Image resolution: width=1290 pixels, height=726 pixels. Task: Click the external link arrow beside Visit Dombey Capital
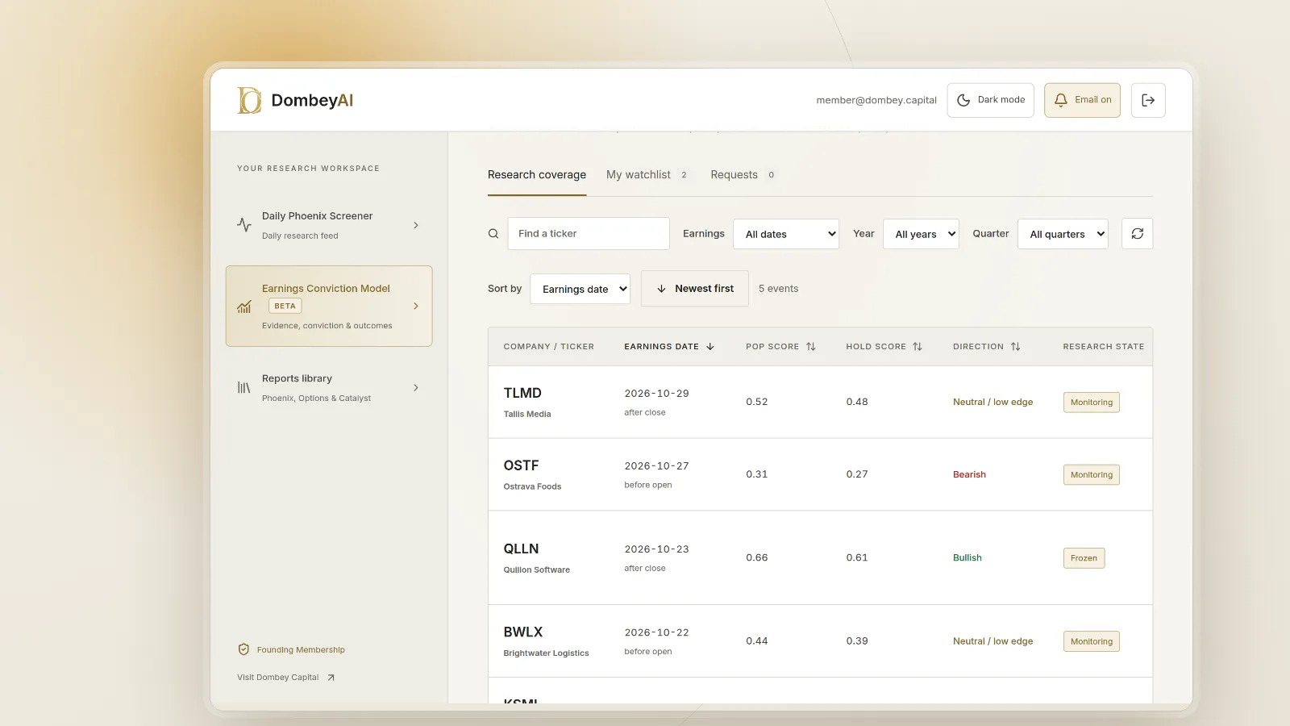pos(331,678)
